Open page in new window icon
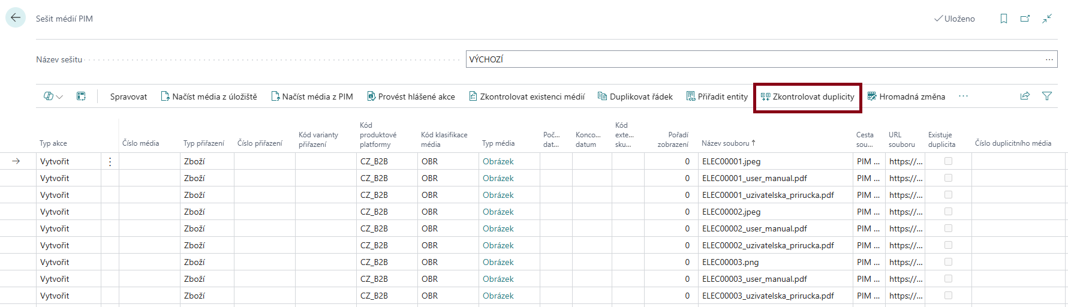The height and width of the screenshot is (307, 1068). tap(1025, 19)
